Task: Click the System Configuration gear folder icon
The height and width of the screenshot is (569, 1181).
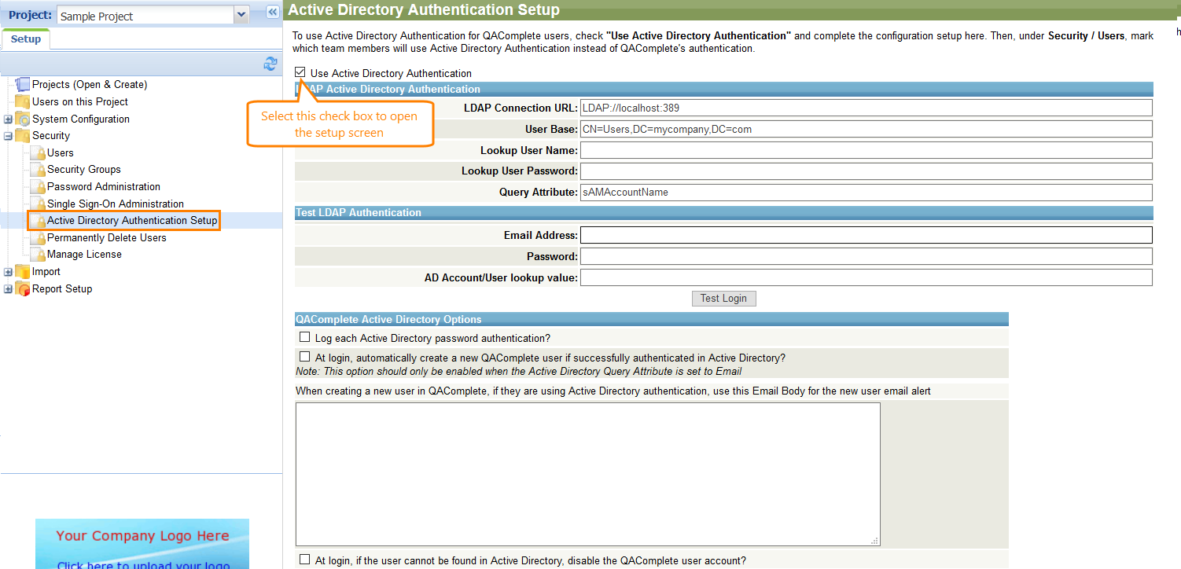Action: tap(23, 119)
